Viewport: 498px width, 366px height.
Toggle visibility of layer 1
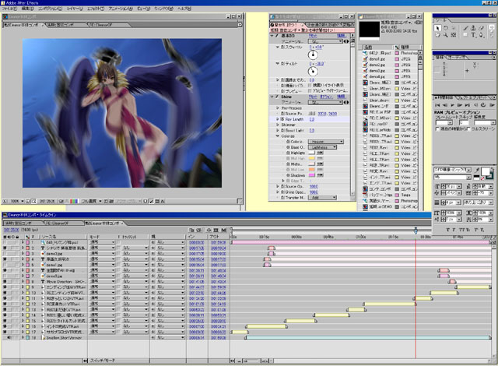(x=5, y=242)
